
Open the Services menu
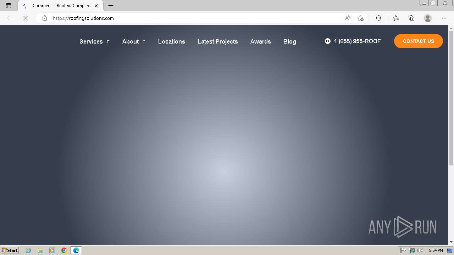91,41
